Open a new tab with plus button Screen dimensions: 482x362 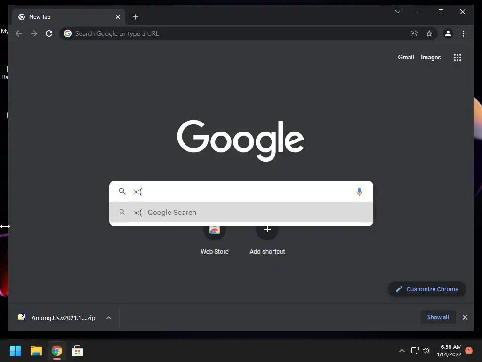coord(136,17)
